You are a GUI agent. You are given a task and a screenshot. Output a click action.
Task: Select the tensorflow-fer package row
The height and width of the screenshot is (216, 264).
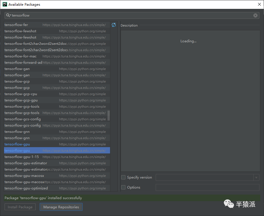coord(57,25)
